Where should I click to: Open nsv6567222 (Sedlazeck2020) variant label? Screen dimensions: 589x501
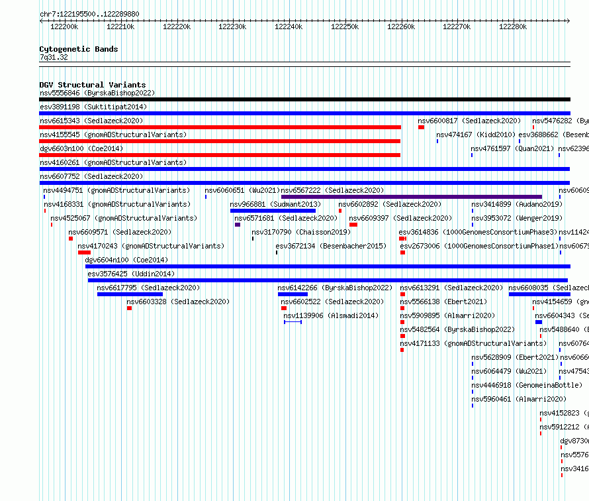coord(332,190)
